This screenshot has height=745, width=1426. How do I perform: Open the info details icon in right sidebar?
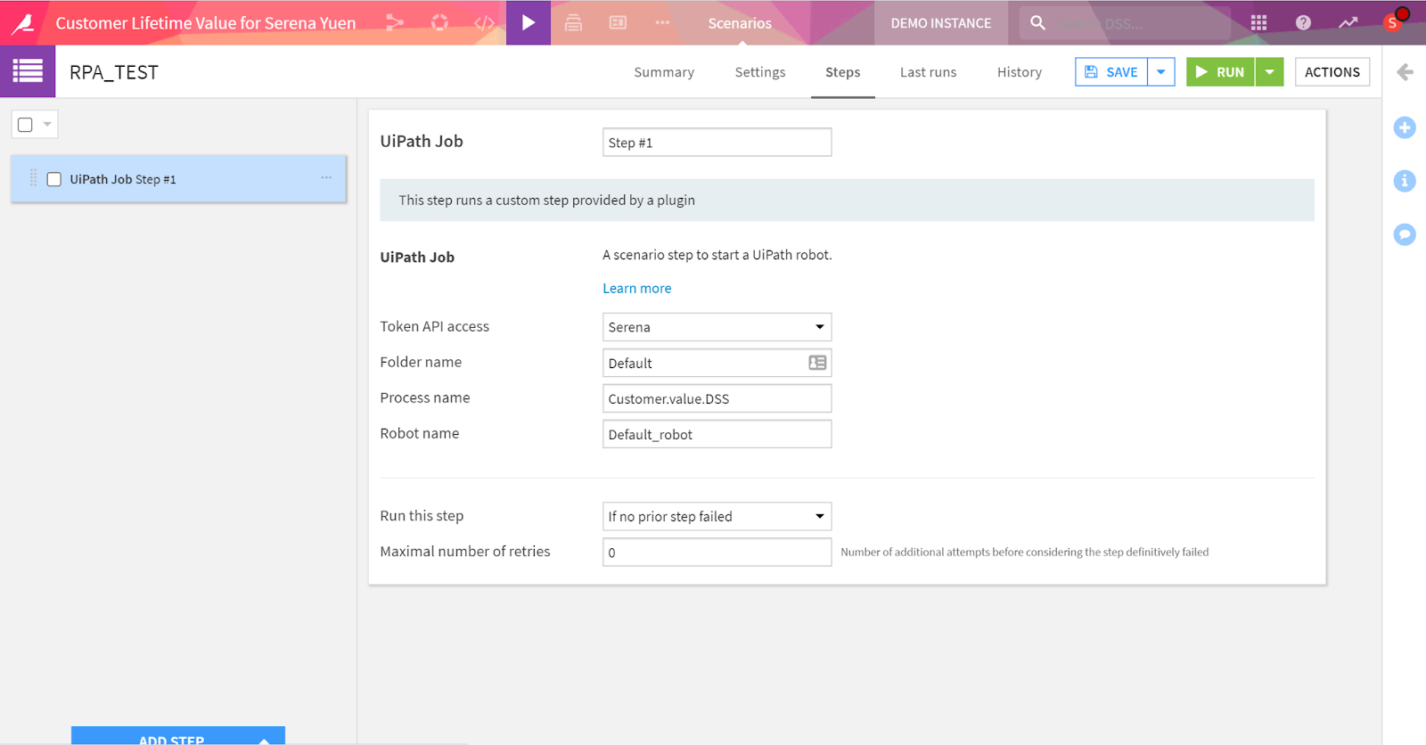1405,181
